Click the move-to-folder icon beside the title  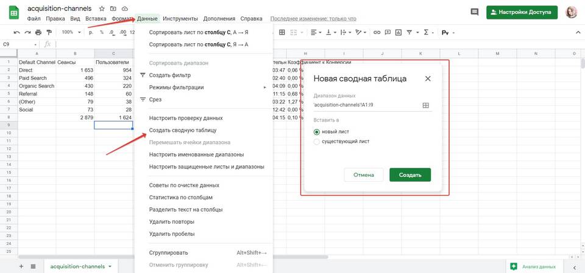(113, 8)
